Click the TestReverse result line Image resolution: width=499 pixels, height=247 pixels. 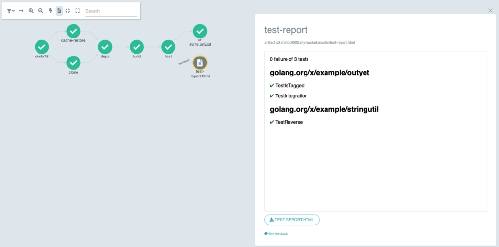(286, 122)
